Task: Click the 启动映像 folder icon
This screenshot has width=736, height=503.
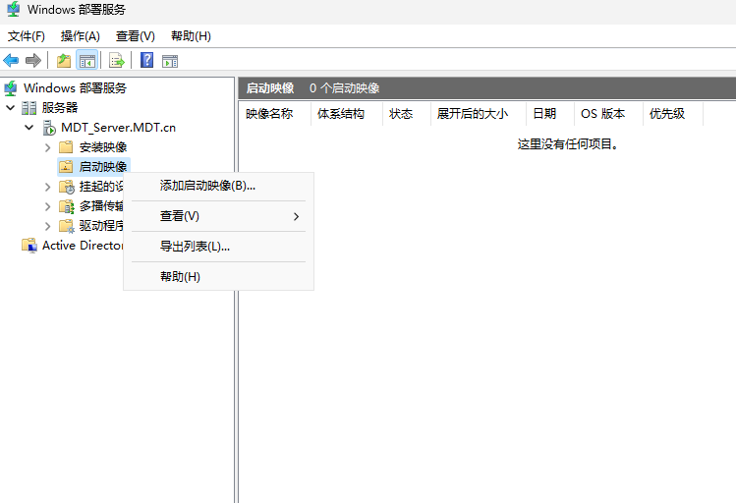Action: pos(66,167)
